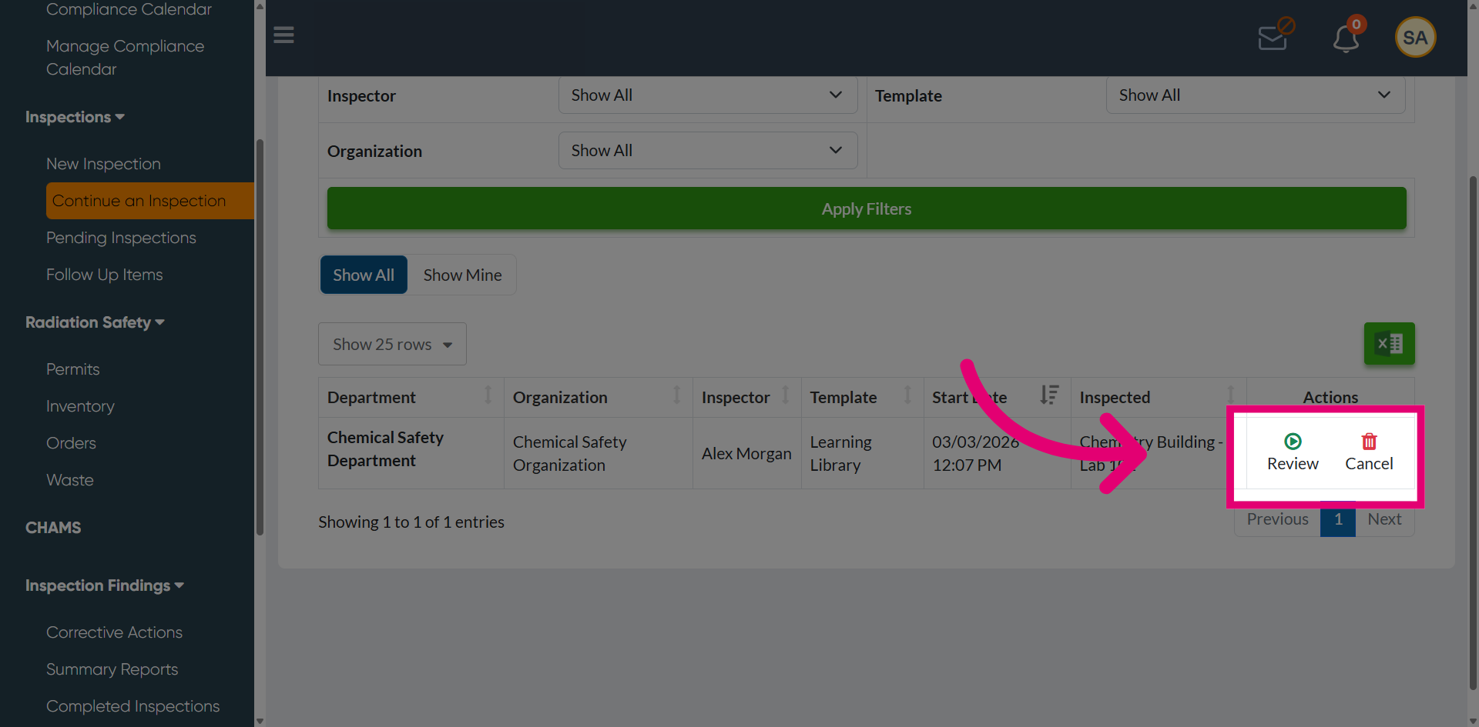Sort by the Inspected column header
1479x727 pixels.
coord(1159,397)
